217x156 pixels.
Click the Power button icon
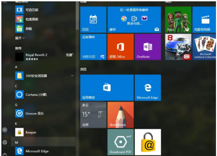point(5,154)
